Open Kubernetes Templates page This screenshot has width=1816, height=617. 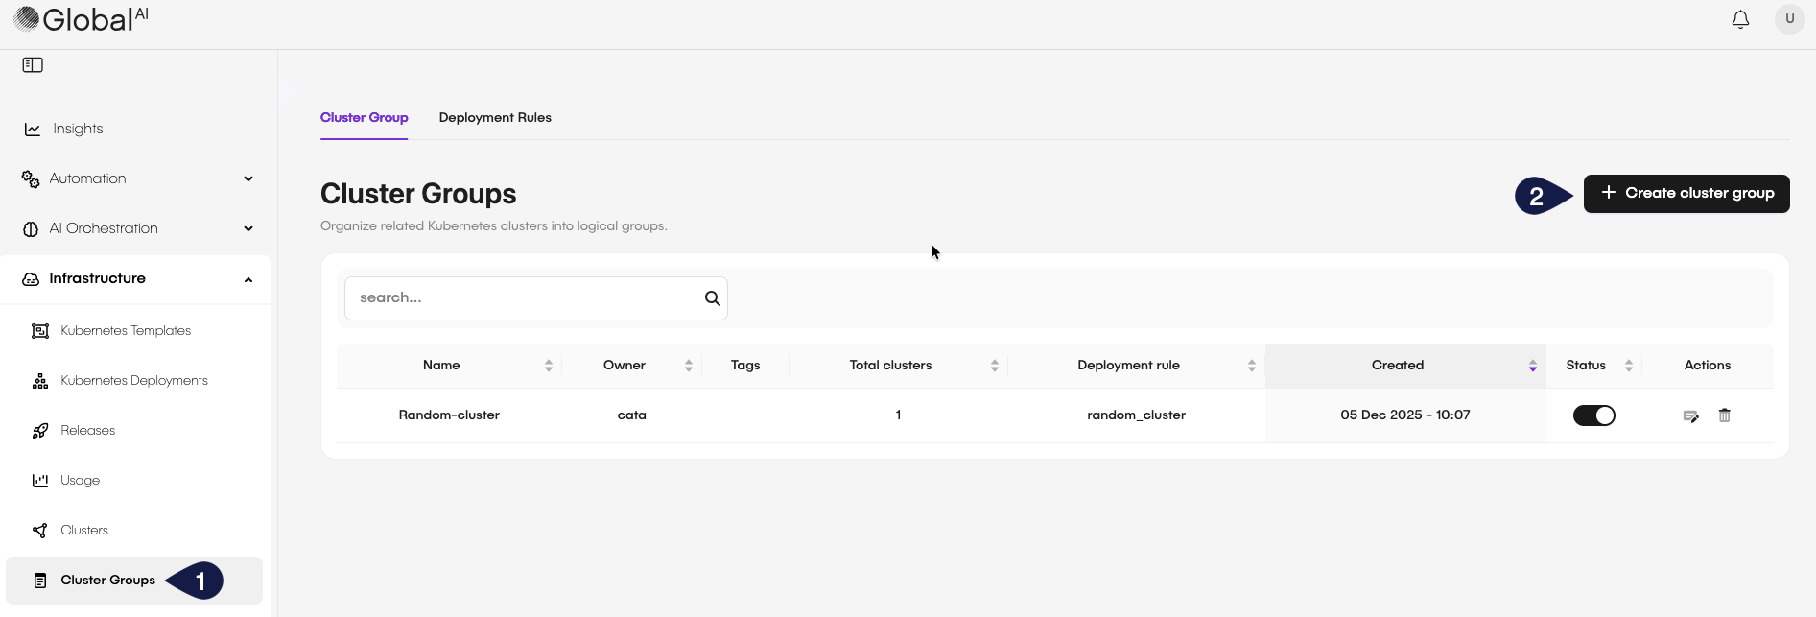[x=125, y=331]
